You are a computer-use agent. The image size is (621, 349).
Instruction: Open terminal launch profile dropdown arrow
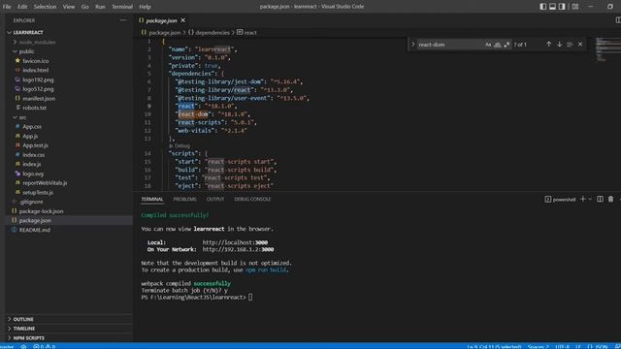point(590,199)
